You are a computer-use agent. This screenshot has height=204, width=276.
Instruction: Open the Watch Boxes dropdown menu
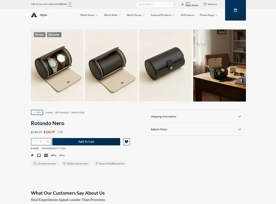[x=89, y=15]
